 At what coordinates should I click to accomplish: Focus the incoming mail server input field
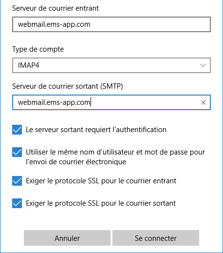[x=111, y=24]
